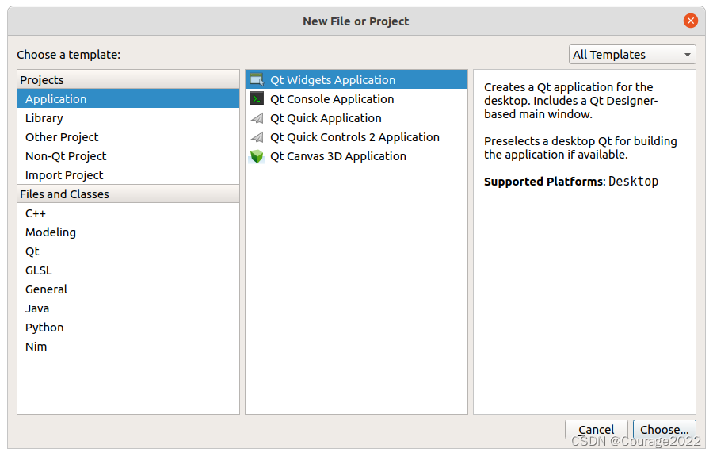Select the Import Project category
This screenshot has height=456, width=713.
click(64, 175)
